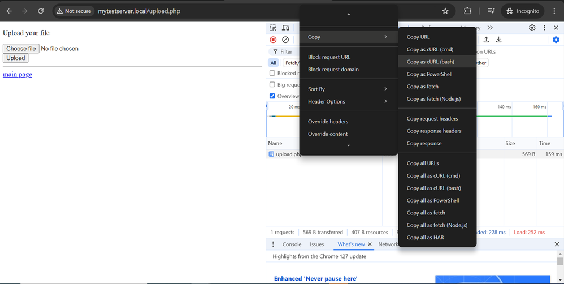Stop recording network log

point(273,40)
